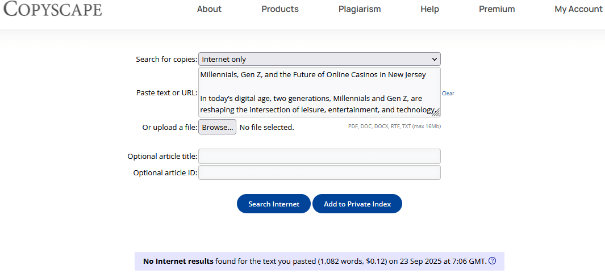Select the Premium nav item
Screen dimensions: 605x274
point(496,9)
